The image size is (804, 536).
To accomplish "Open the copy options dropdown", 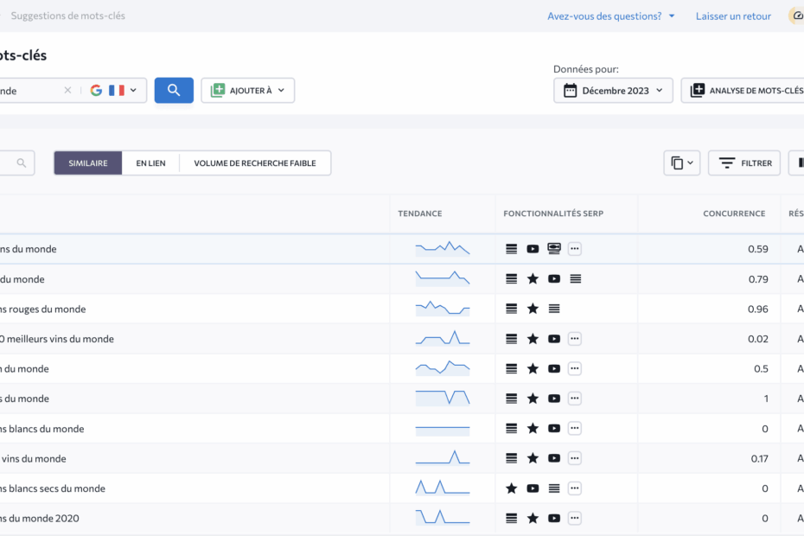I will point(682,163).
